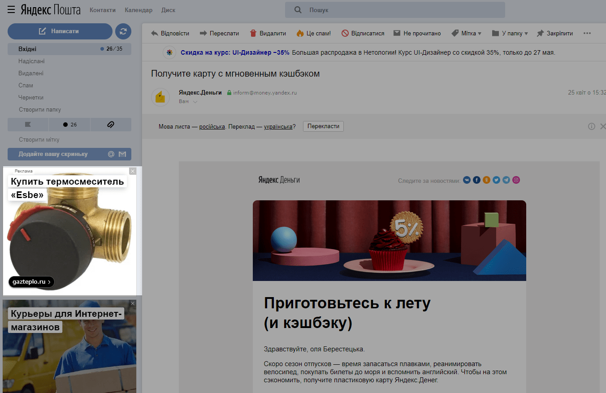Click the @ mailbox icon
Screen dimensions: 606x393
(x=111, y=154)
